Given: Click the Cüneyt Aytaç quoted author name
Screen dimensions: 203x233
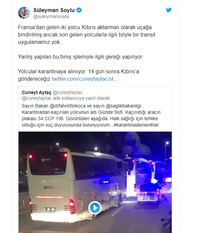Looking at the screenshot, I should point(37,92).
